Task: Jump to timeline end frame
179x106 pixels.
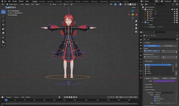Action: [76, 97]
